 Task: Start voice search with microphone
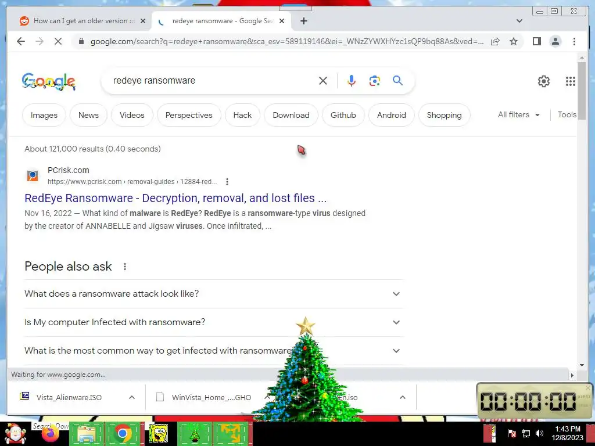(x=352, y=80)
